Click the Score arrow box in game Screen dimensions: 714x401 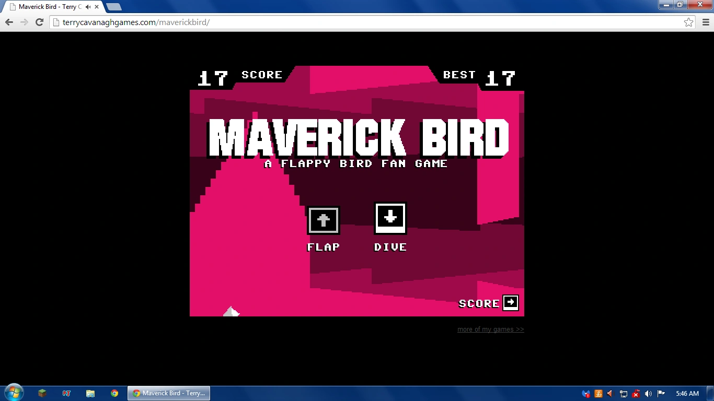pos(510,303)
